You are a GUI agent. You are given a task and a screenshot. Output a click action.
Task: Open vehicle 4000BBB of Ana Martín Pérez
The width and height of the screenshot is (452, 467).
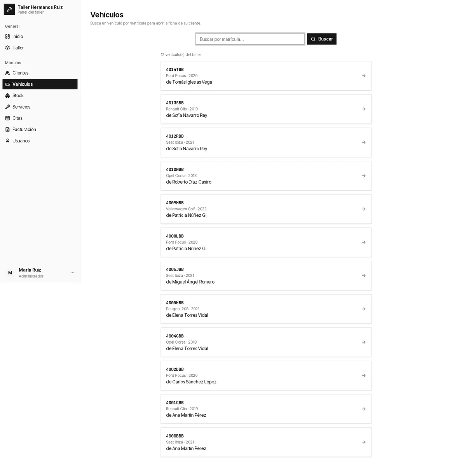tap(266, 442)
